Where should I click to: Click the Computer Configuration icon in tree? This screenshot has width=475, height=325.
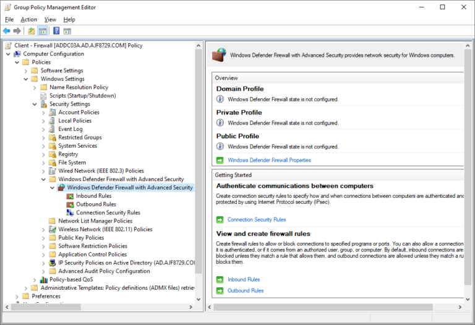click(x=17, y=54)
